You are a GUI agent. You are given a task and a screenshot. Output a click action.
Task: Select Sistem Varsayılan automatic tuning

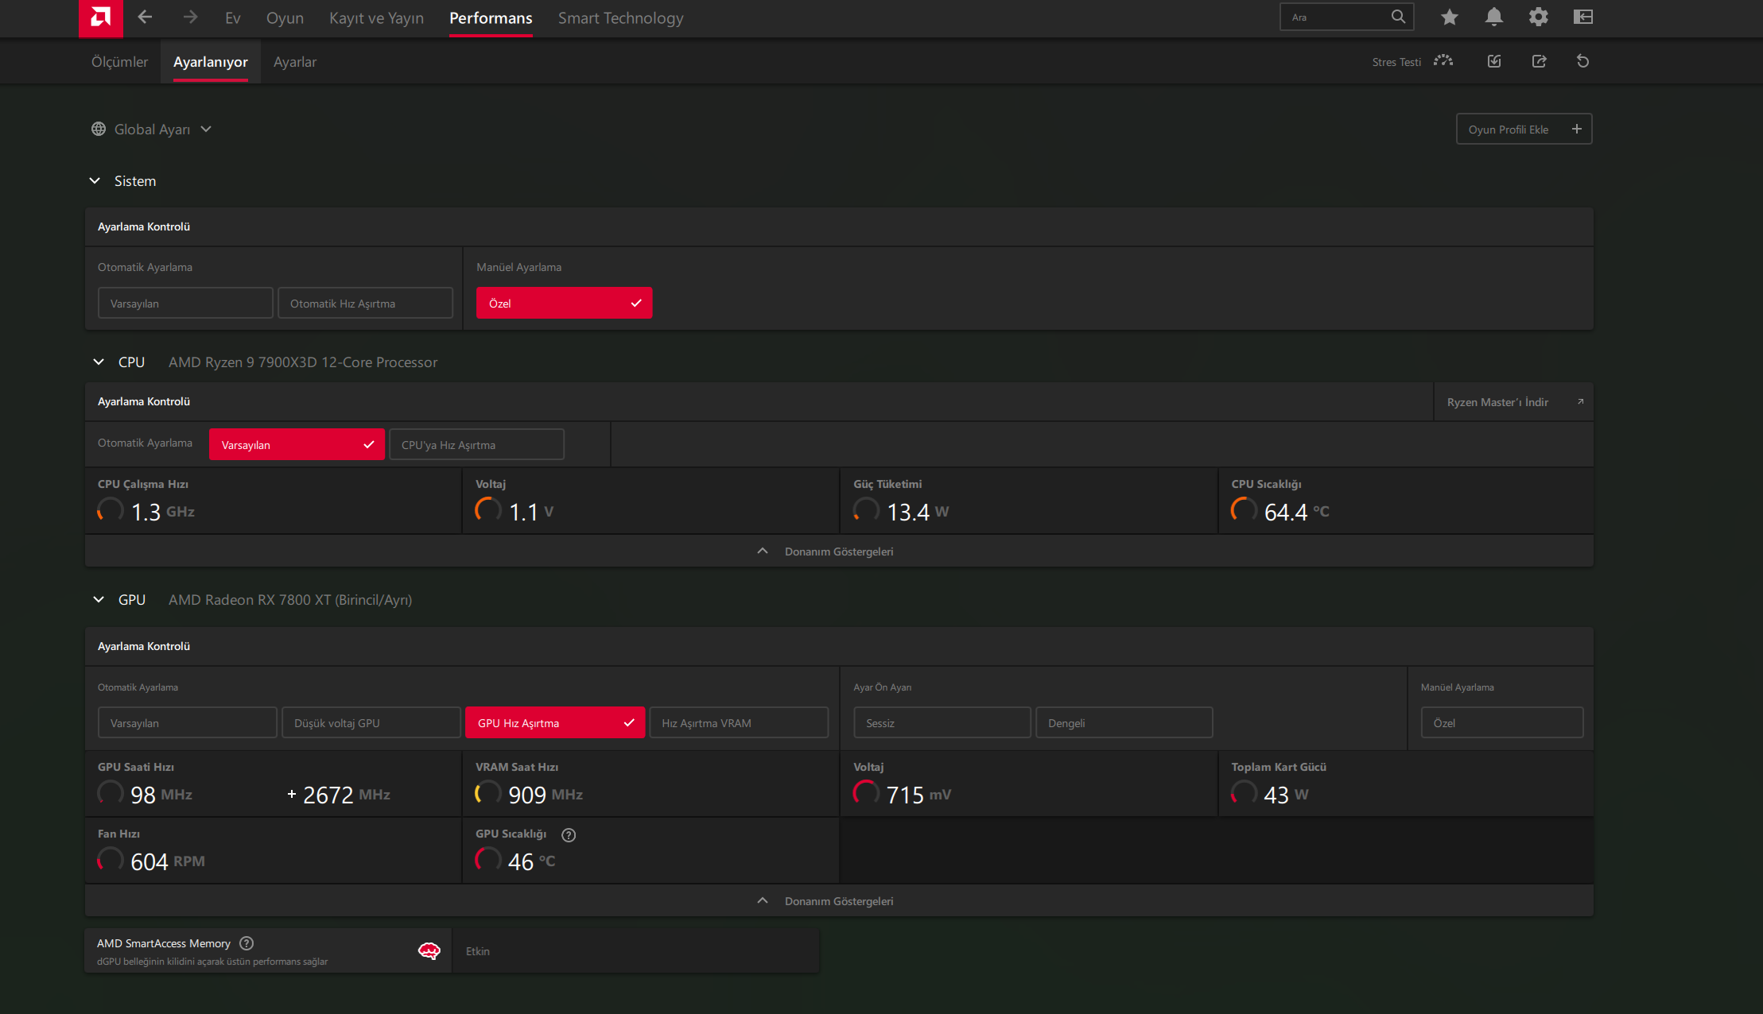point(185,304)
